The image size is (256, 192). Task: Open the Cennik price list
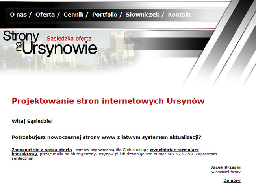click(74, 15)
